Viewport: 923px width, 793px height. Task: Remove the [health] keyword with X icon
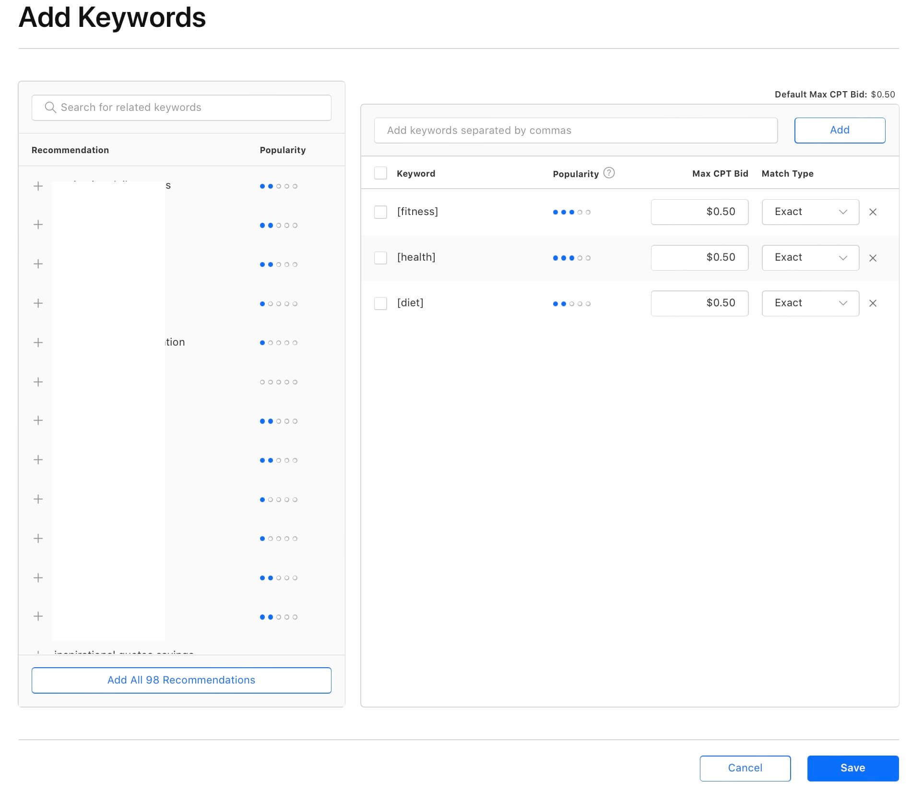(873, 258)
